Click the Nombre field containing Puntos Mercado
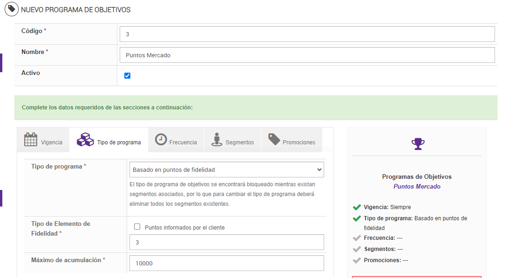The image size is (509, 278). (x=307, y=55)
